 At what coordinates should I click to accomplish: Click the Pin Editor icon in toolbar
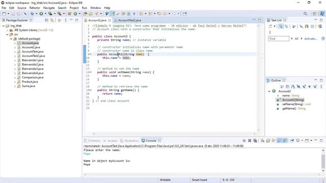[x=184, y=14]
